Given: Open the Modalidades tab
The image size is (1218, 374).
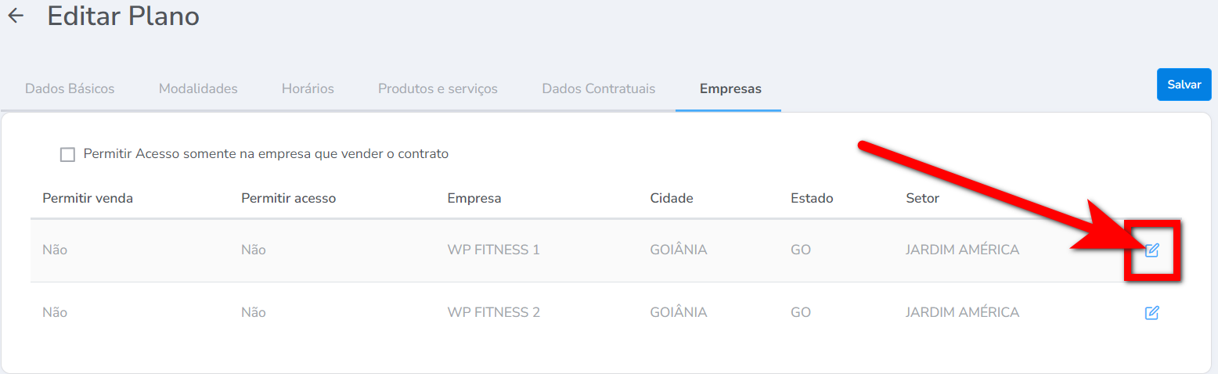Looking at the screenshot, I should pos(198,88).
